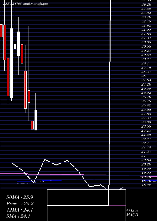157x221 pixels.
Task: Click the 27.26 price axis label
Action: (146, 84)
